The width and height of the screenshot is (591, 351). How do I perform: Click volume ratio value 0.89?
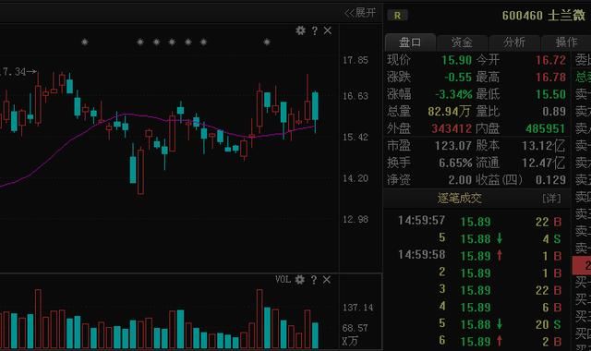coord(554,111)
